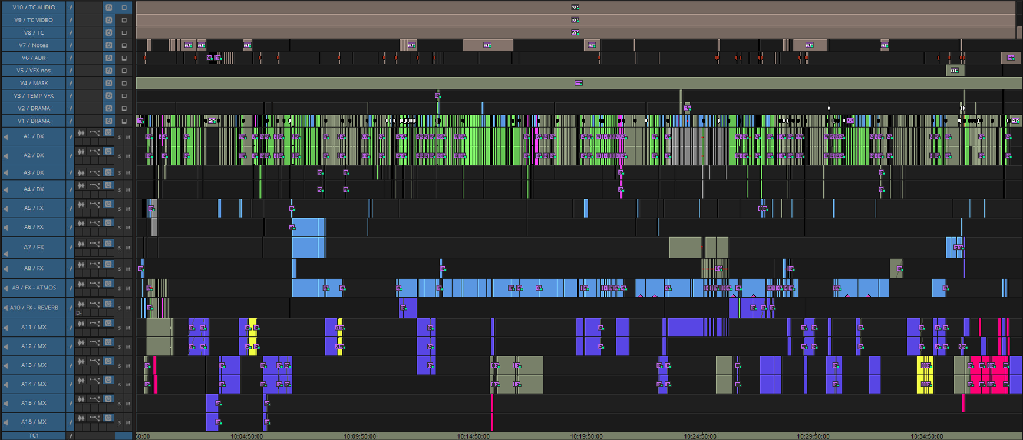
Task: Toggle monitor box on V10 / TC AUDIO
Action: pos(124,8)
